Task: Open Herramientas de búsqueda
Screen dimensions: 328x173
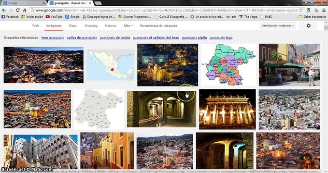Action: [158, 25]
